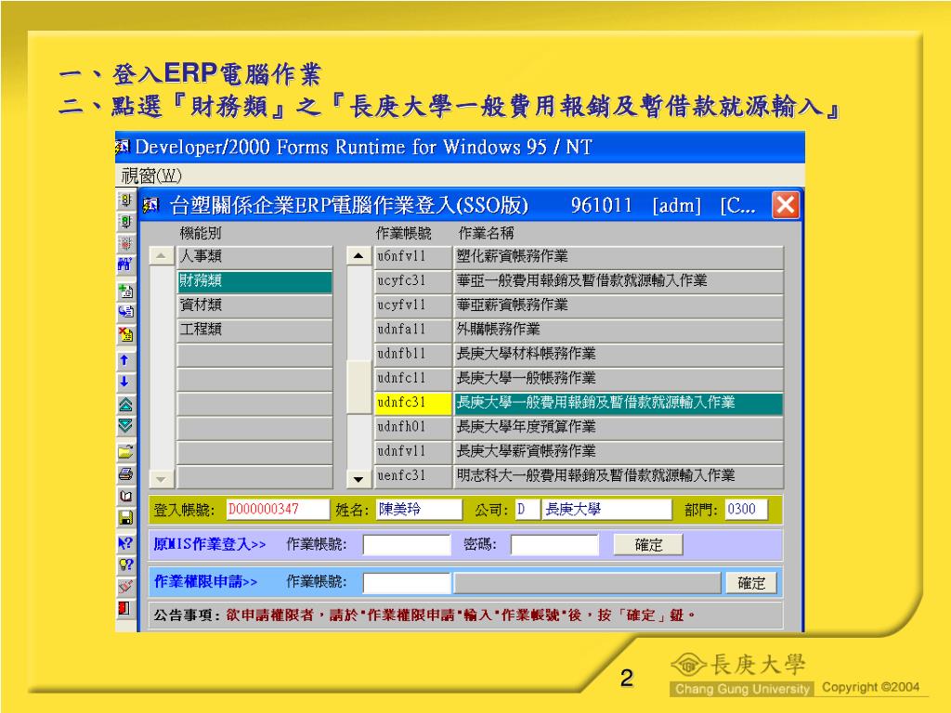
Task: Select job account ucyfc31
Action: click(x=413, y=280)
